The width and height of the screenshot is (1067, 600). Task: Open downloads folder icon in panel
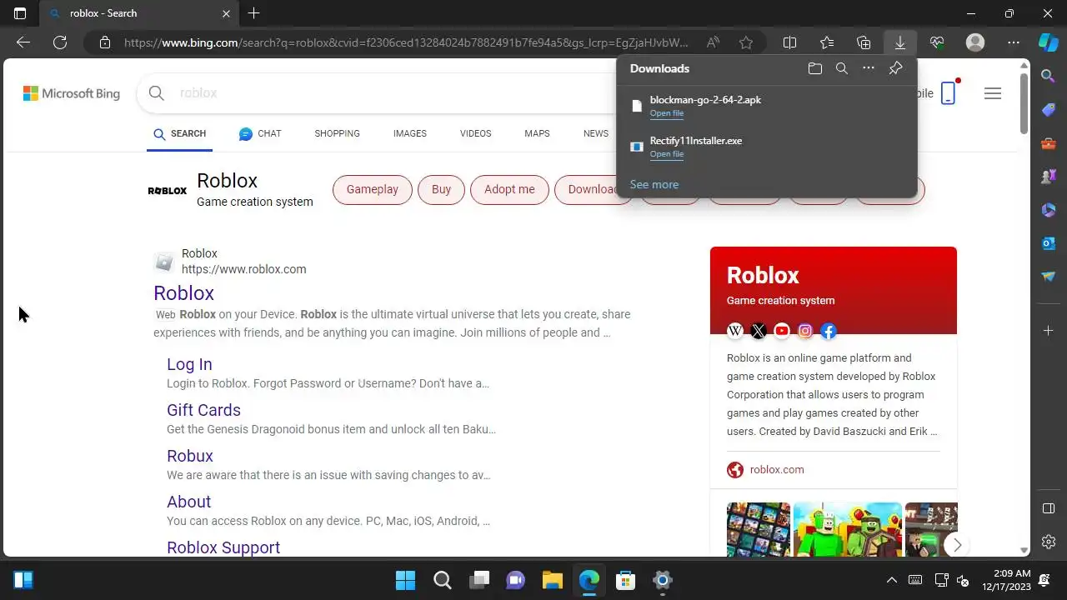pyautogui.click(x=815, y=68)
